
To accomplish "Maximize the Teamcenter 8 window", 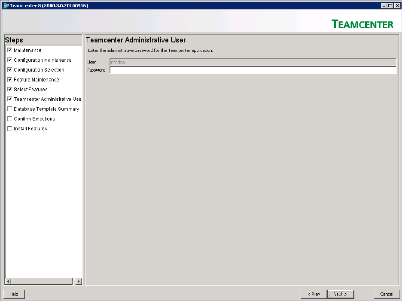I will click(390, 6).
